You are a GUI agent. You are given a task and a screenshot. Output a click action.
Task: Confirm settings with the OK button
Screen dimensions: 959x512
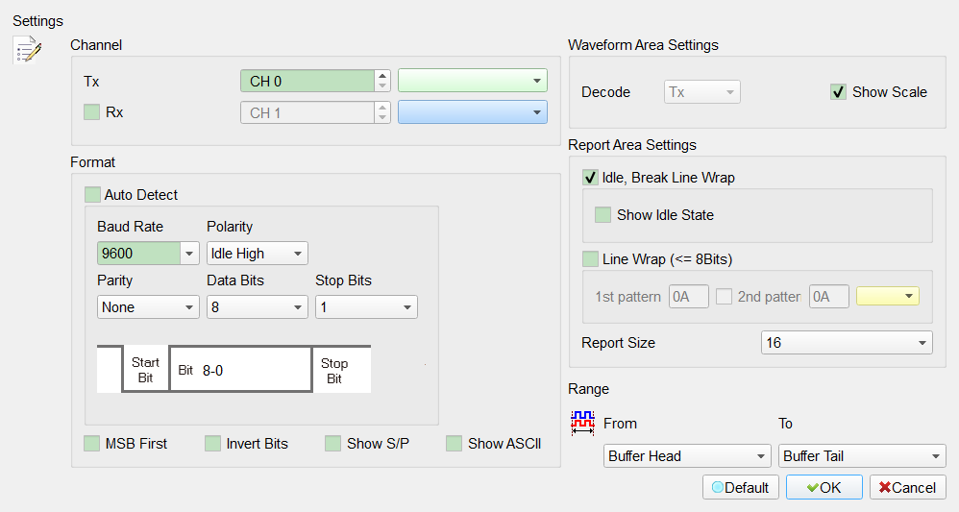pyautogui.click(x=824, y=488)
